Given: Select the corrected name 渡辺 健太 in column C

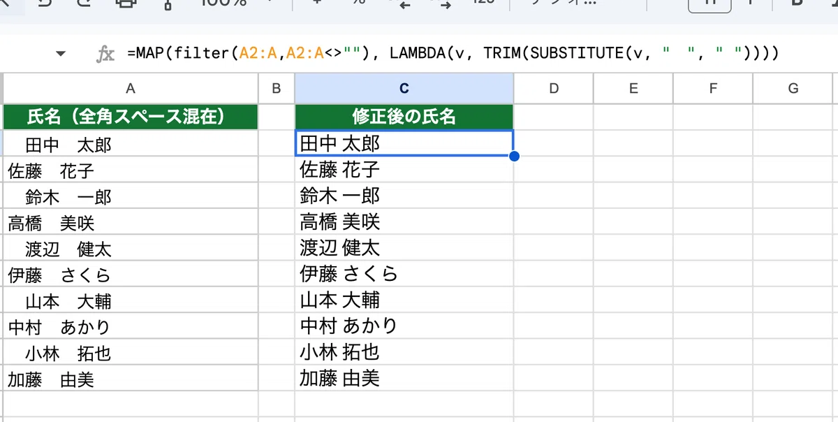Looking at the screenshot, I should [x=404, y=248].
